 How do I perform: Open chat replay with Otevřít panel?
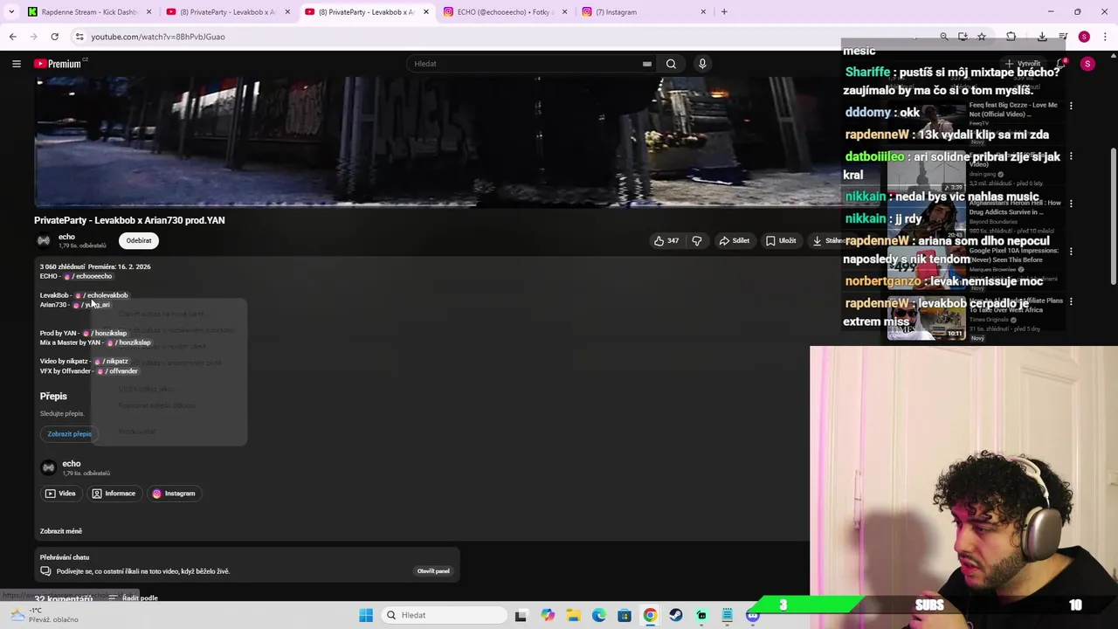click(x=433, y=571)
